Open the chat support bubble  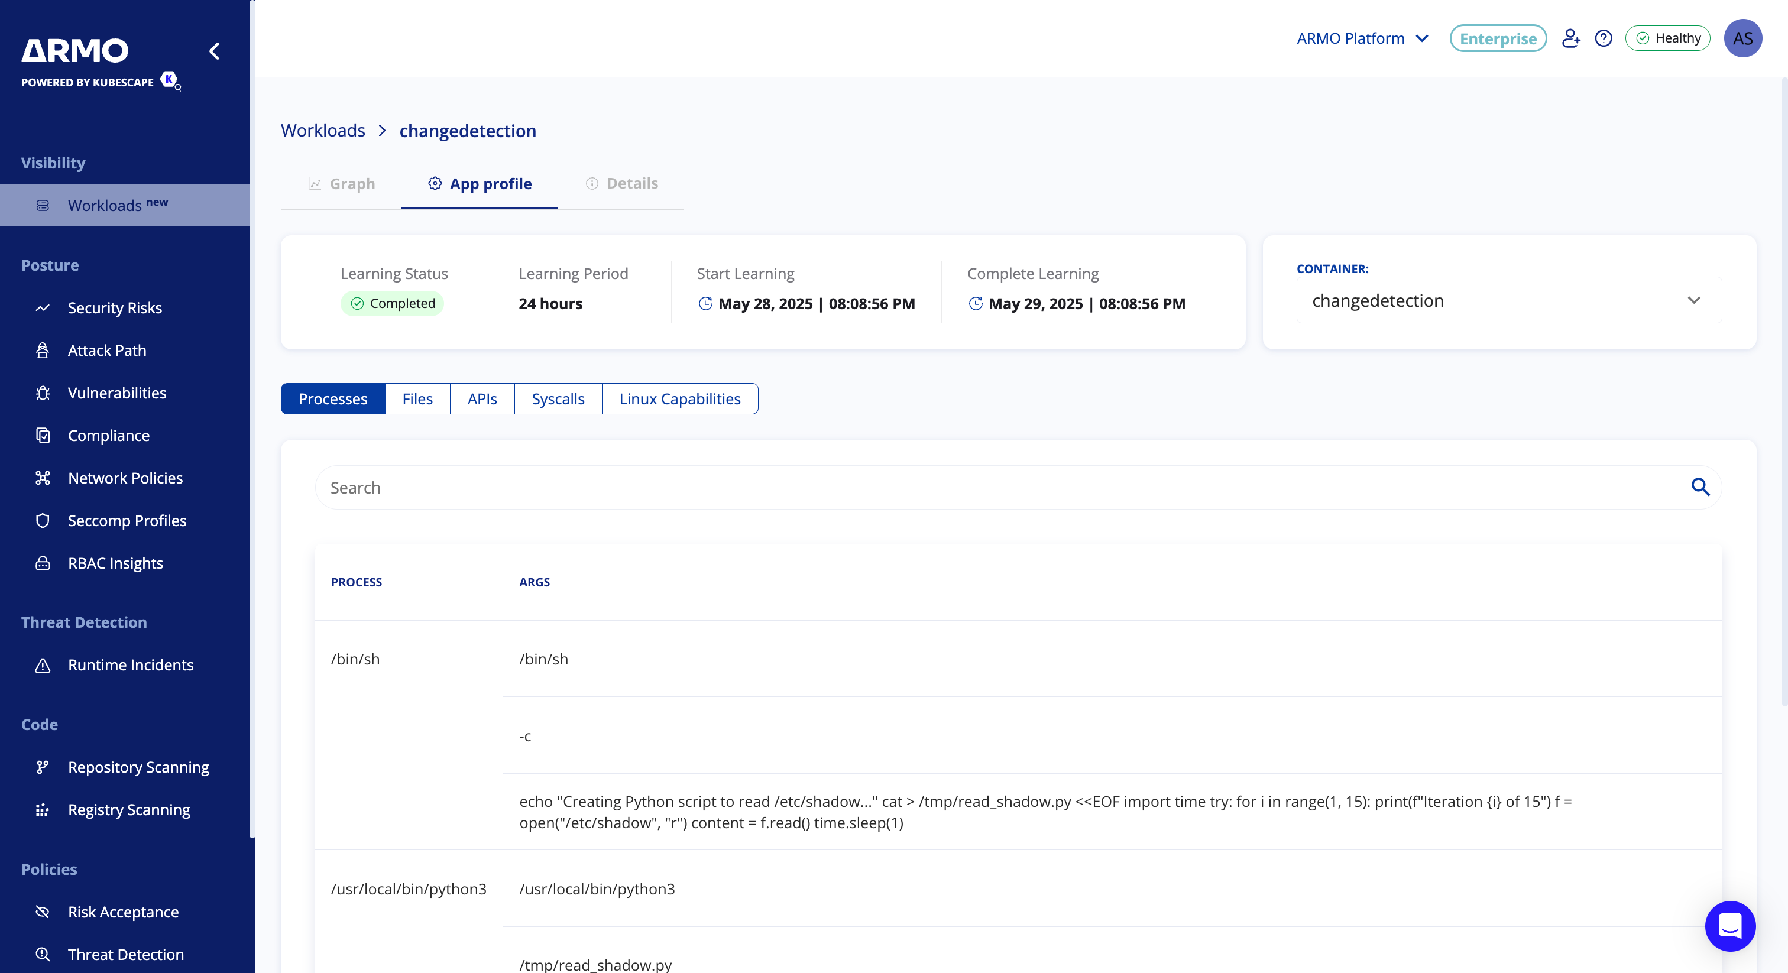tap(1729, 926)
